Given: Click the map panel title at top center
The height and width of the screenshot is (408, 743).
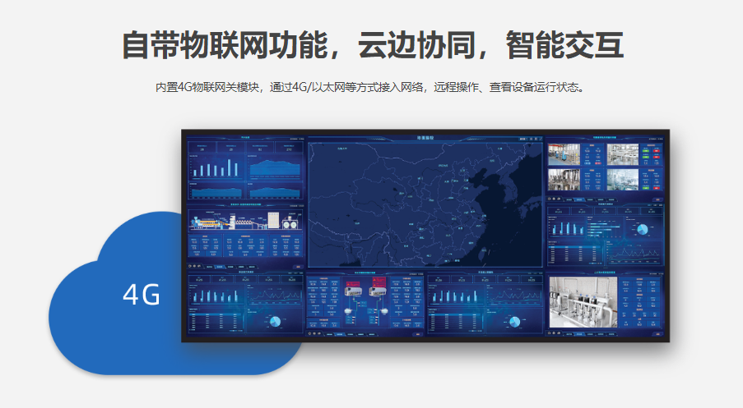Looking at the screenshot, I should pyautogui.click(x=425, y=139).
